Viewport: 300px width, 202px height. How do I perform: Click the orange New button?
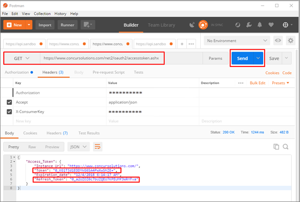coord(14,25)
